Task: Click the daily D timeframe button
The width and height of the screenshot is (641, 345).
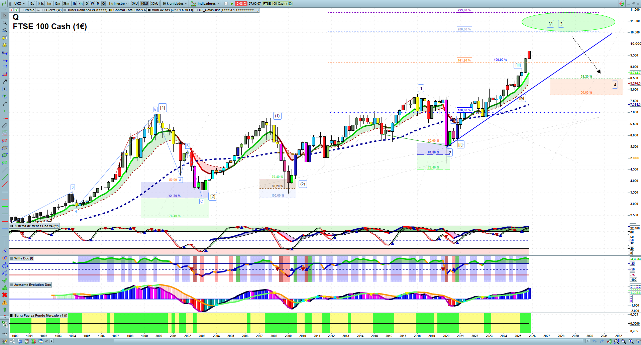Action: point(87,4)
